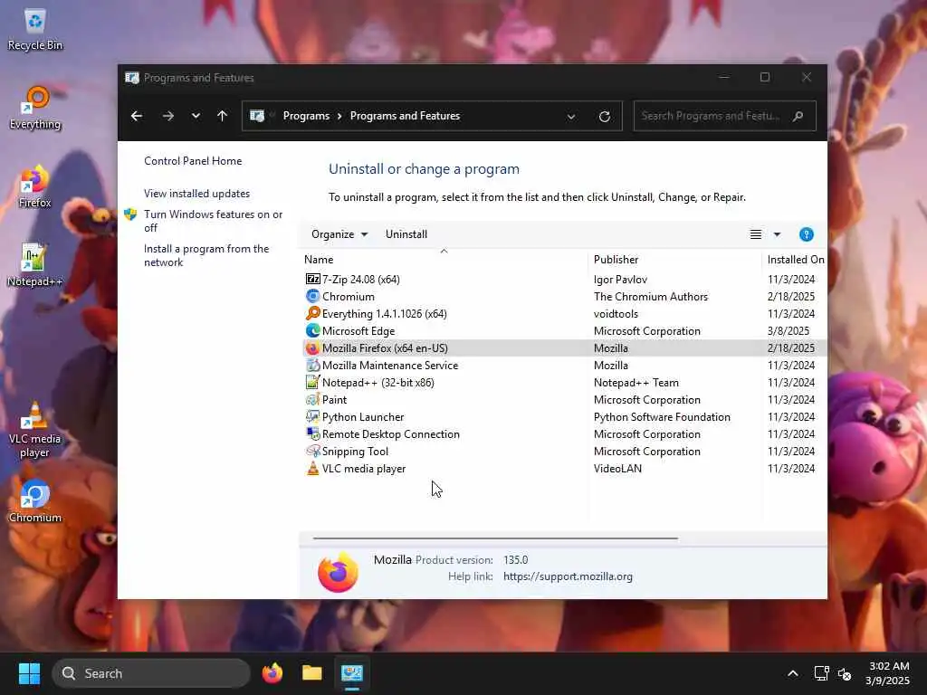This screenshot has height=695, width=927.
Task: Open the blue help icon
Action: pyautogui.click(x=806, y=234)
